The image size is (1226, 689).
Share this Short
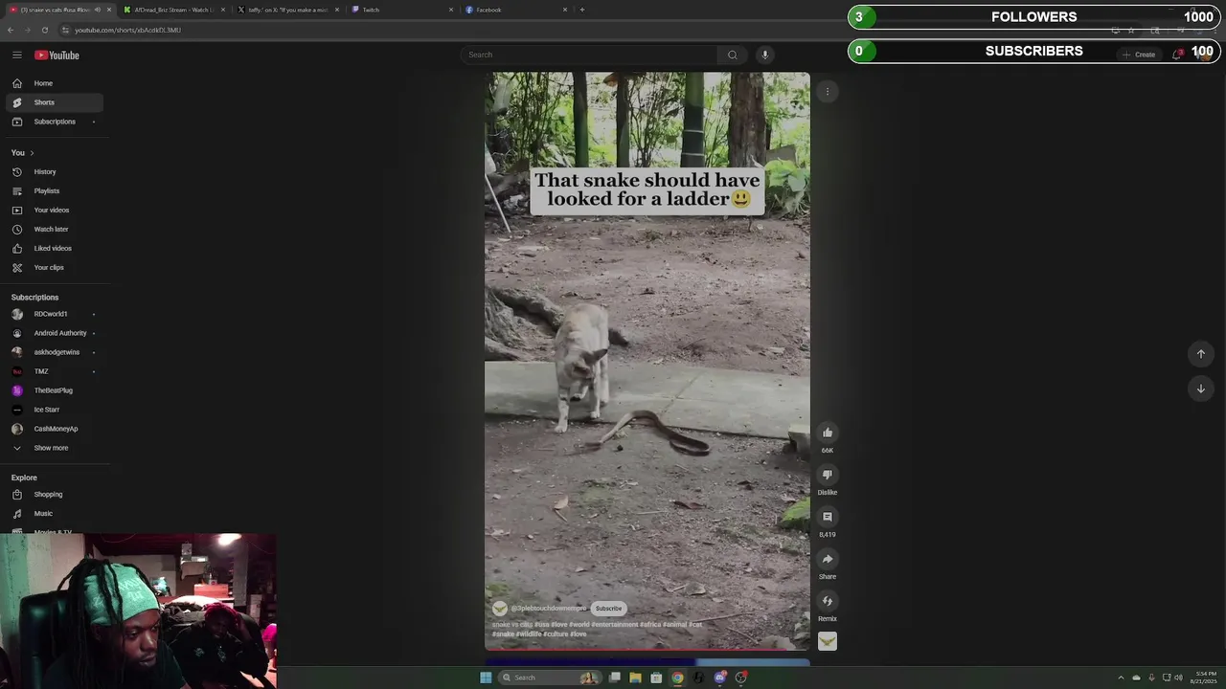828,559
